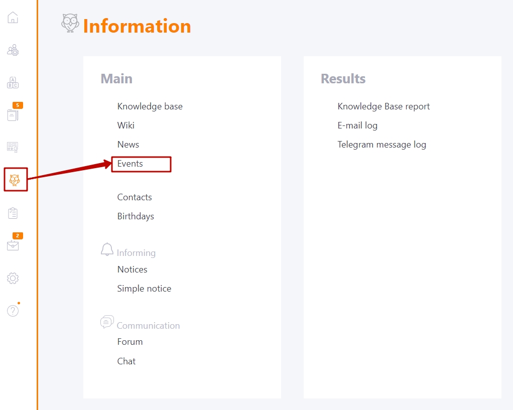This screenshot has height=410, width=513.
Task: Open the Events link
Action: coord(130,164)
